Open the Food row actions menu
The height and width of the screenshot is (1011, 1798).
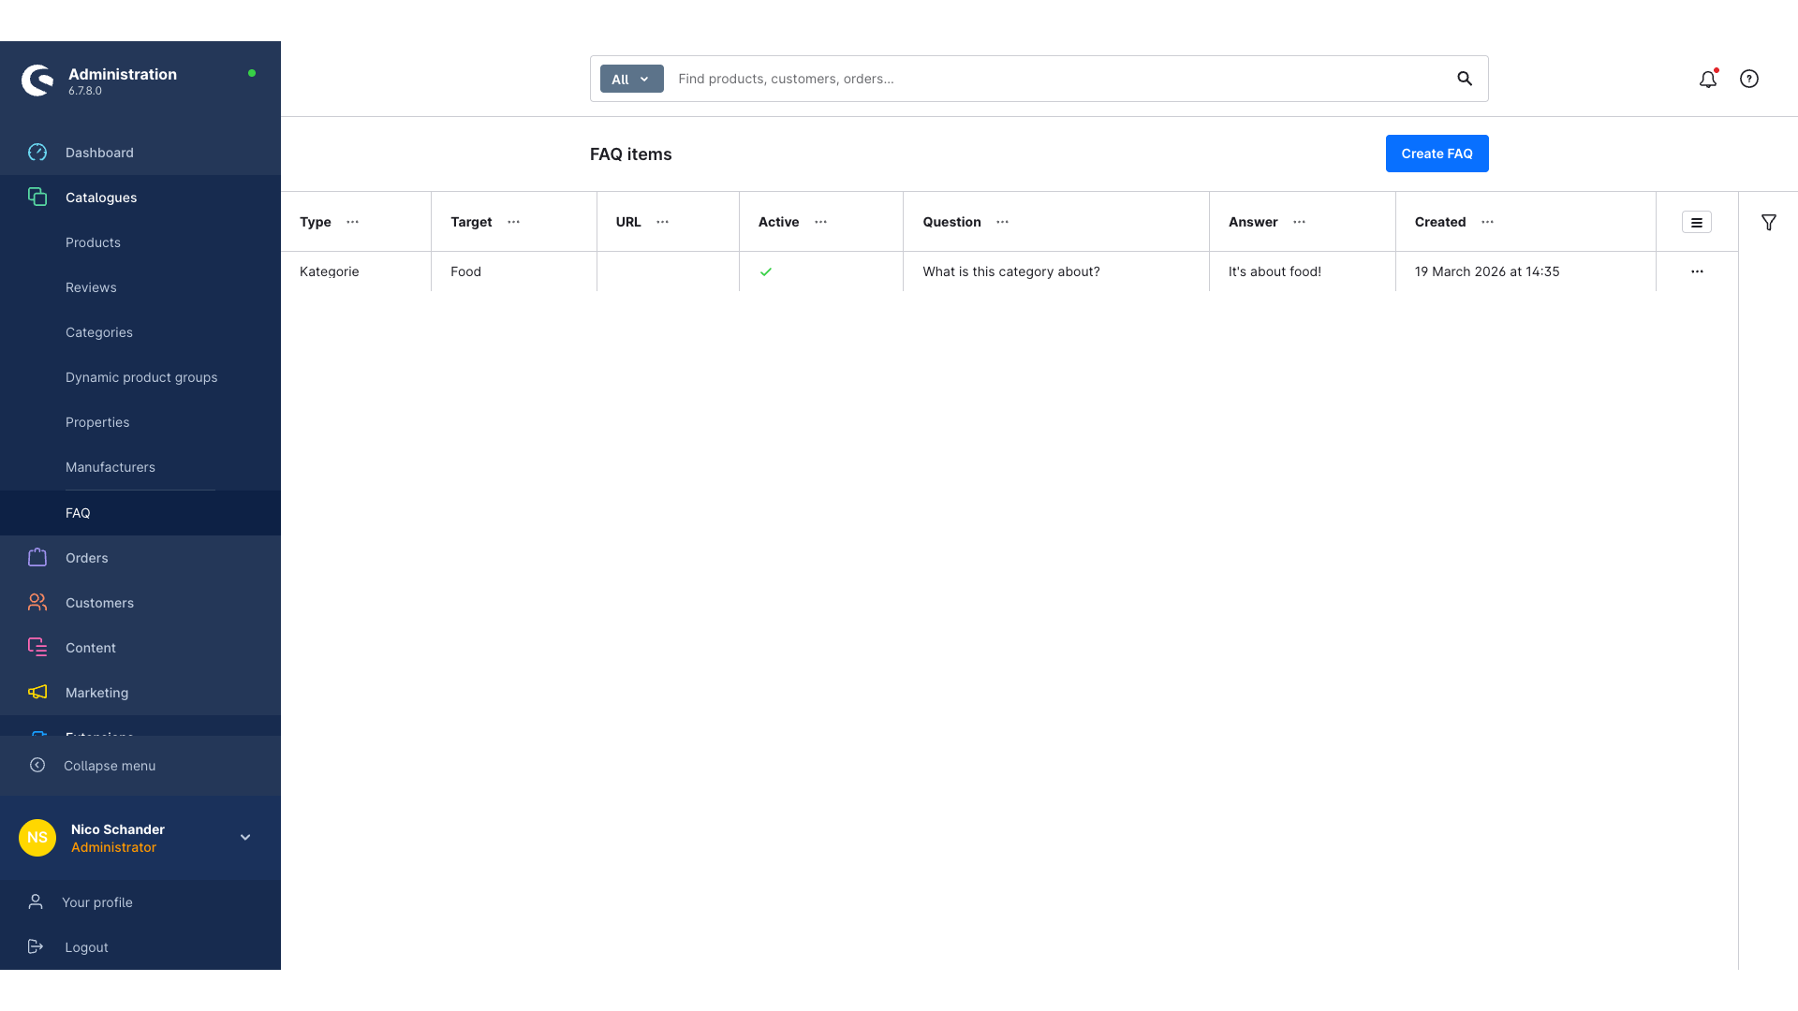[1696, 271]
